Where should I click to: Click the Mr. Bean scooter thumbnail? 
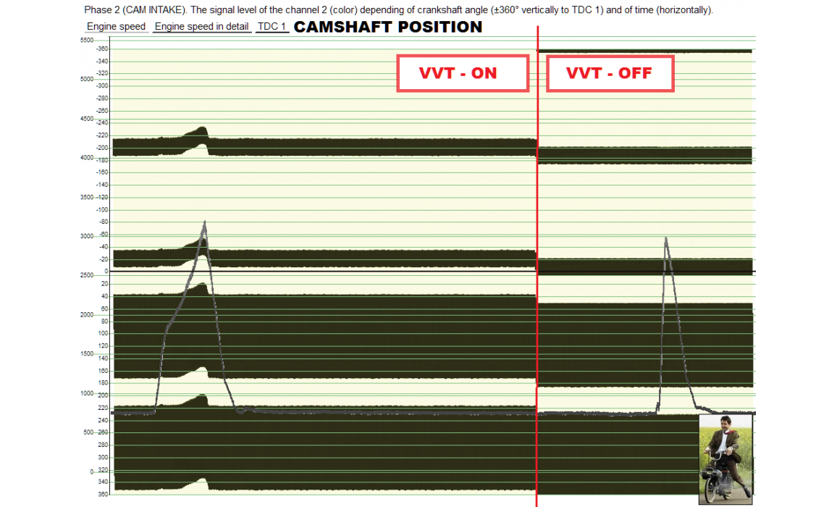(725, 459)
